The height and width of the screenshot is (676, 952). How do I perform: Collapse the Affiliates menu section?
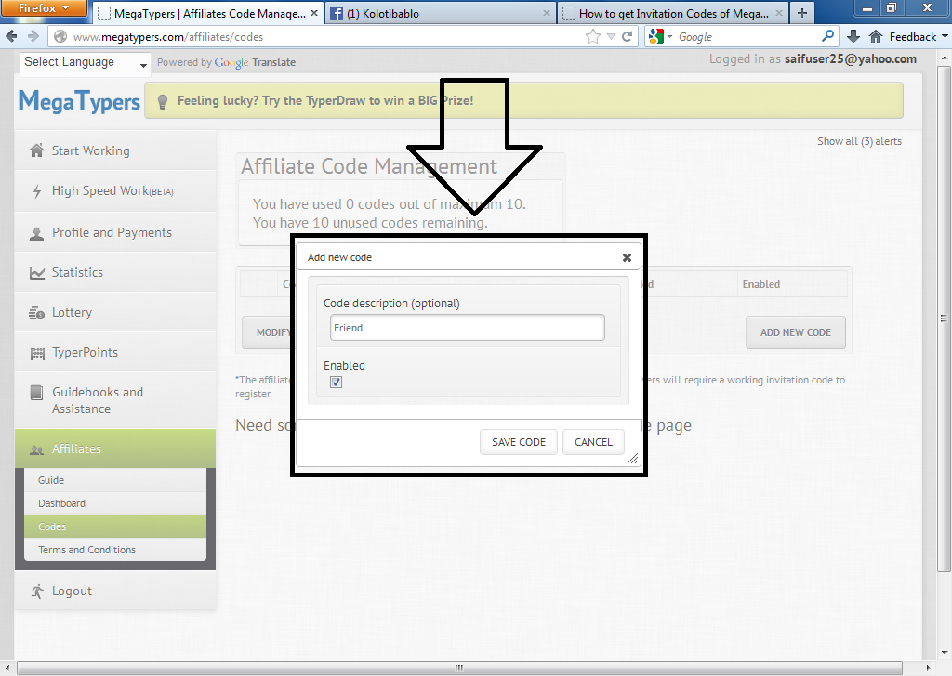[x=115, y=448]
